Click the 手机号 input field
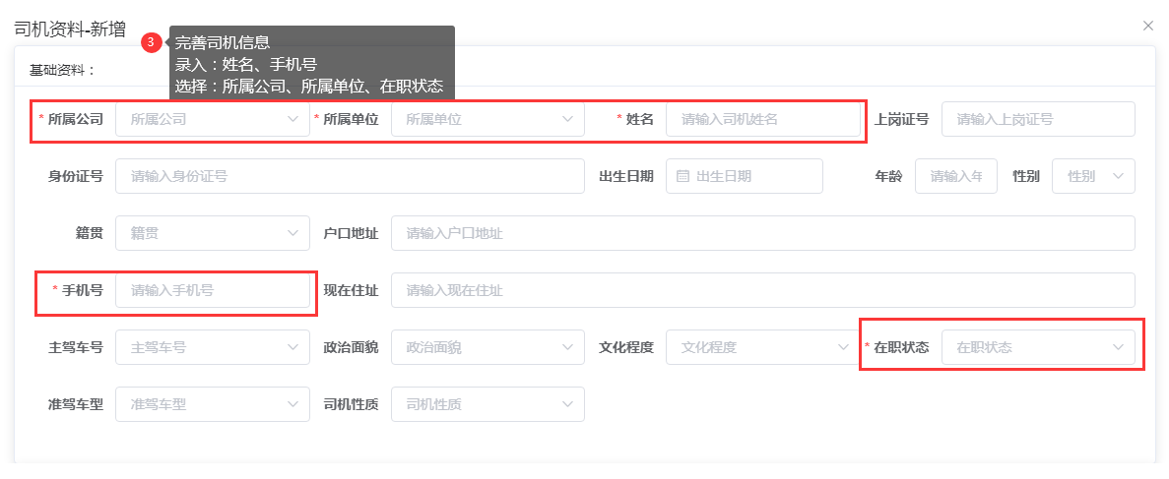The height and width of the screenshot is (479, 1169). [x=213, y=290]
